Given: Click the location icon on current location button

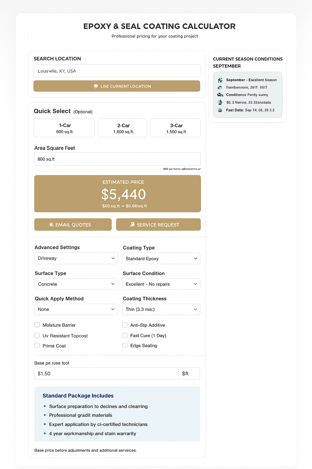Looking at the screenshot, I should click(96, 86).
